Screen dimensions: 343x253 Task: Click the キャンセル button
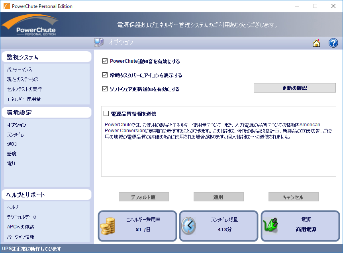293,197
